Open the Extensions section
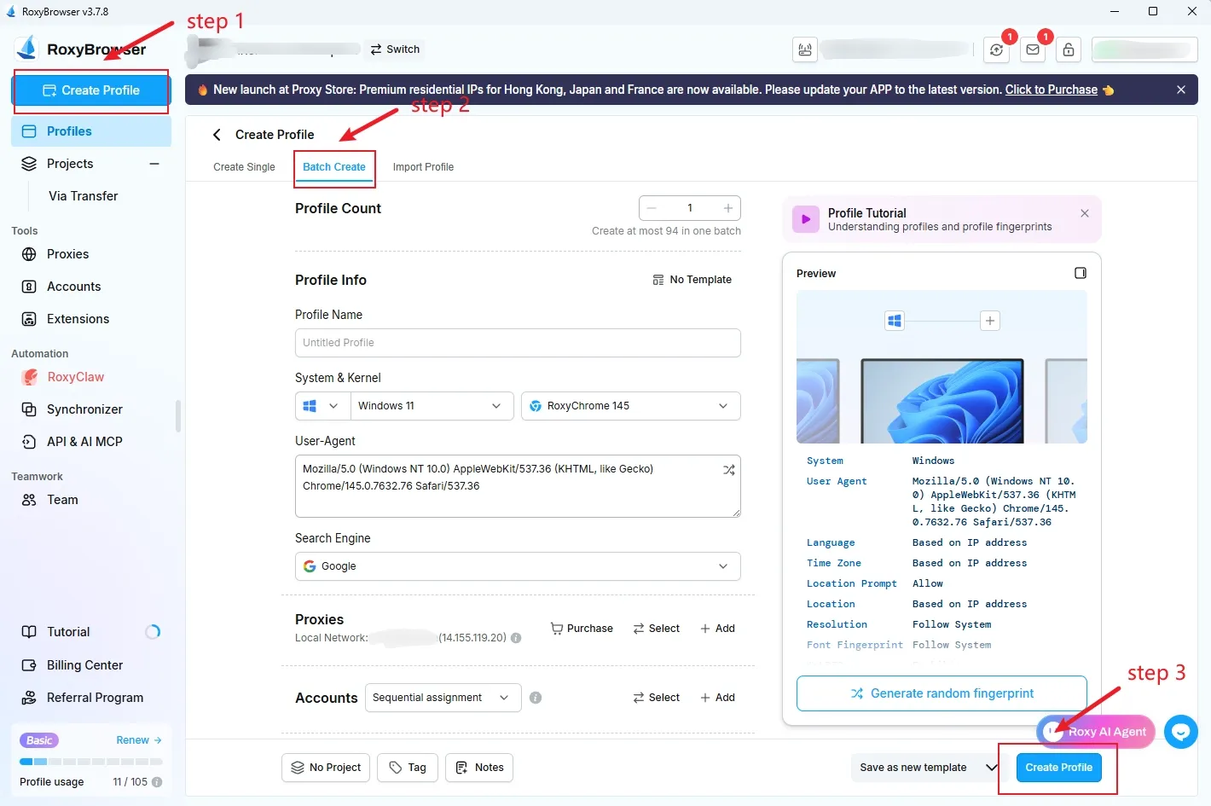The image size is (1211, 806). coord(78,318)
